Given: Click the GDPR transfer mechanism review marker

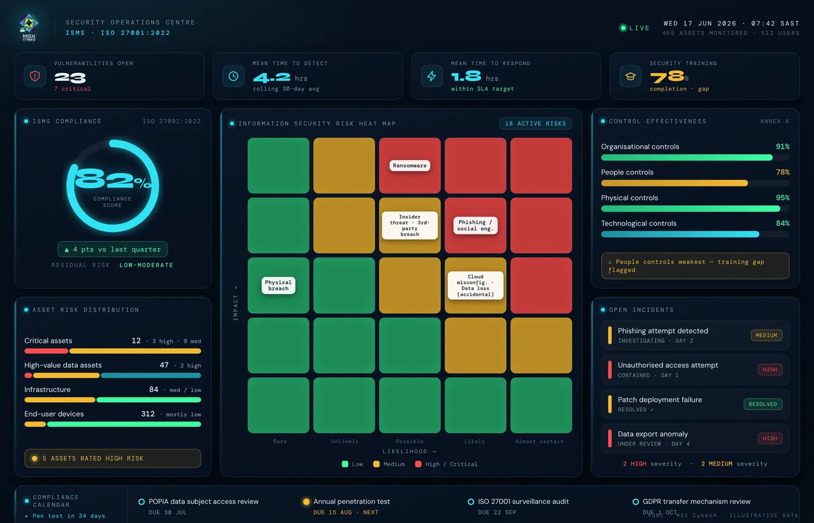Looking at the screenshot, I should 636,501.
